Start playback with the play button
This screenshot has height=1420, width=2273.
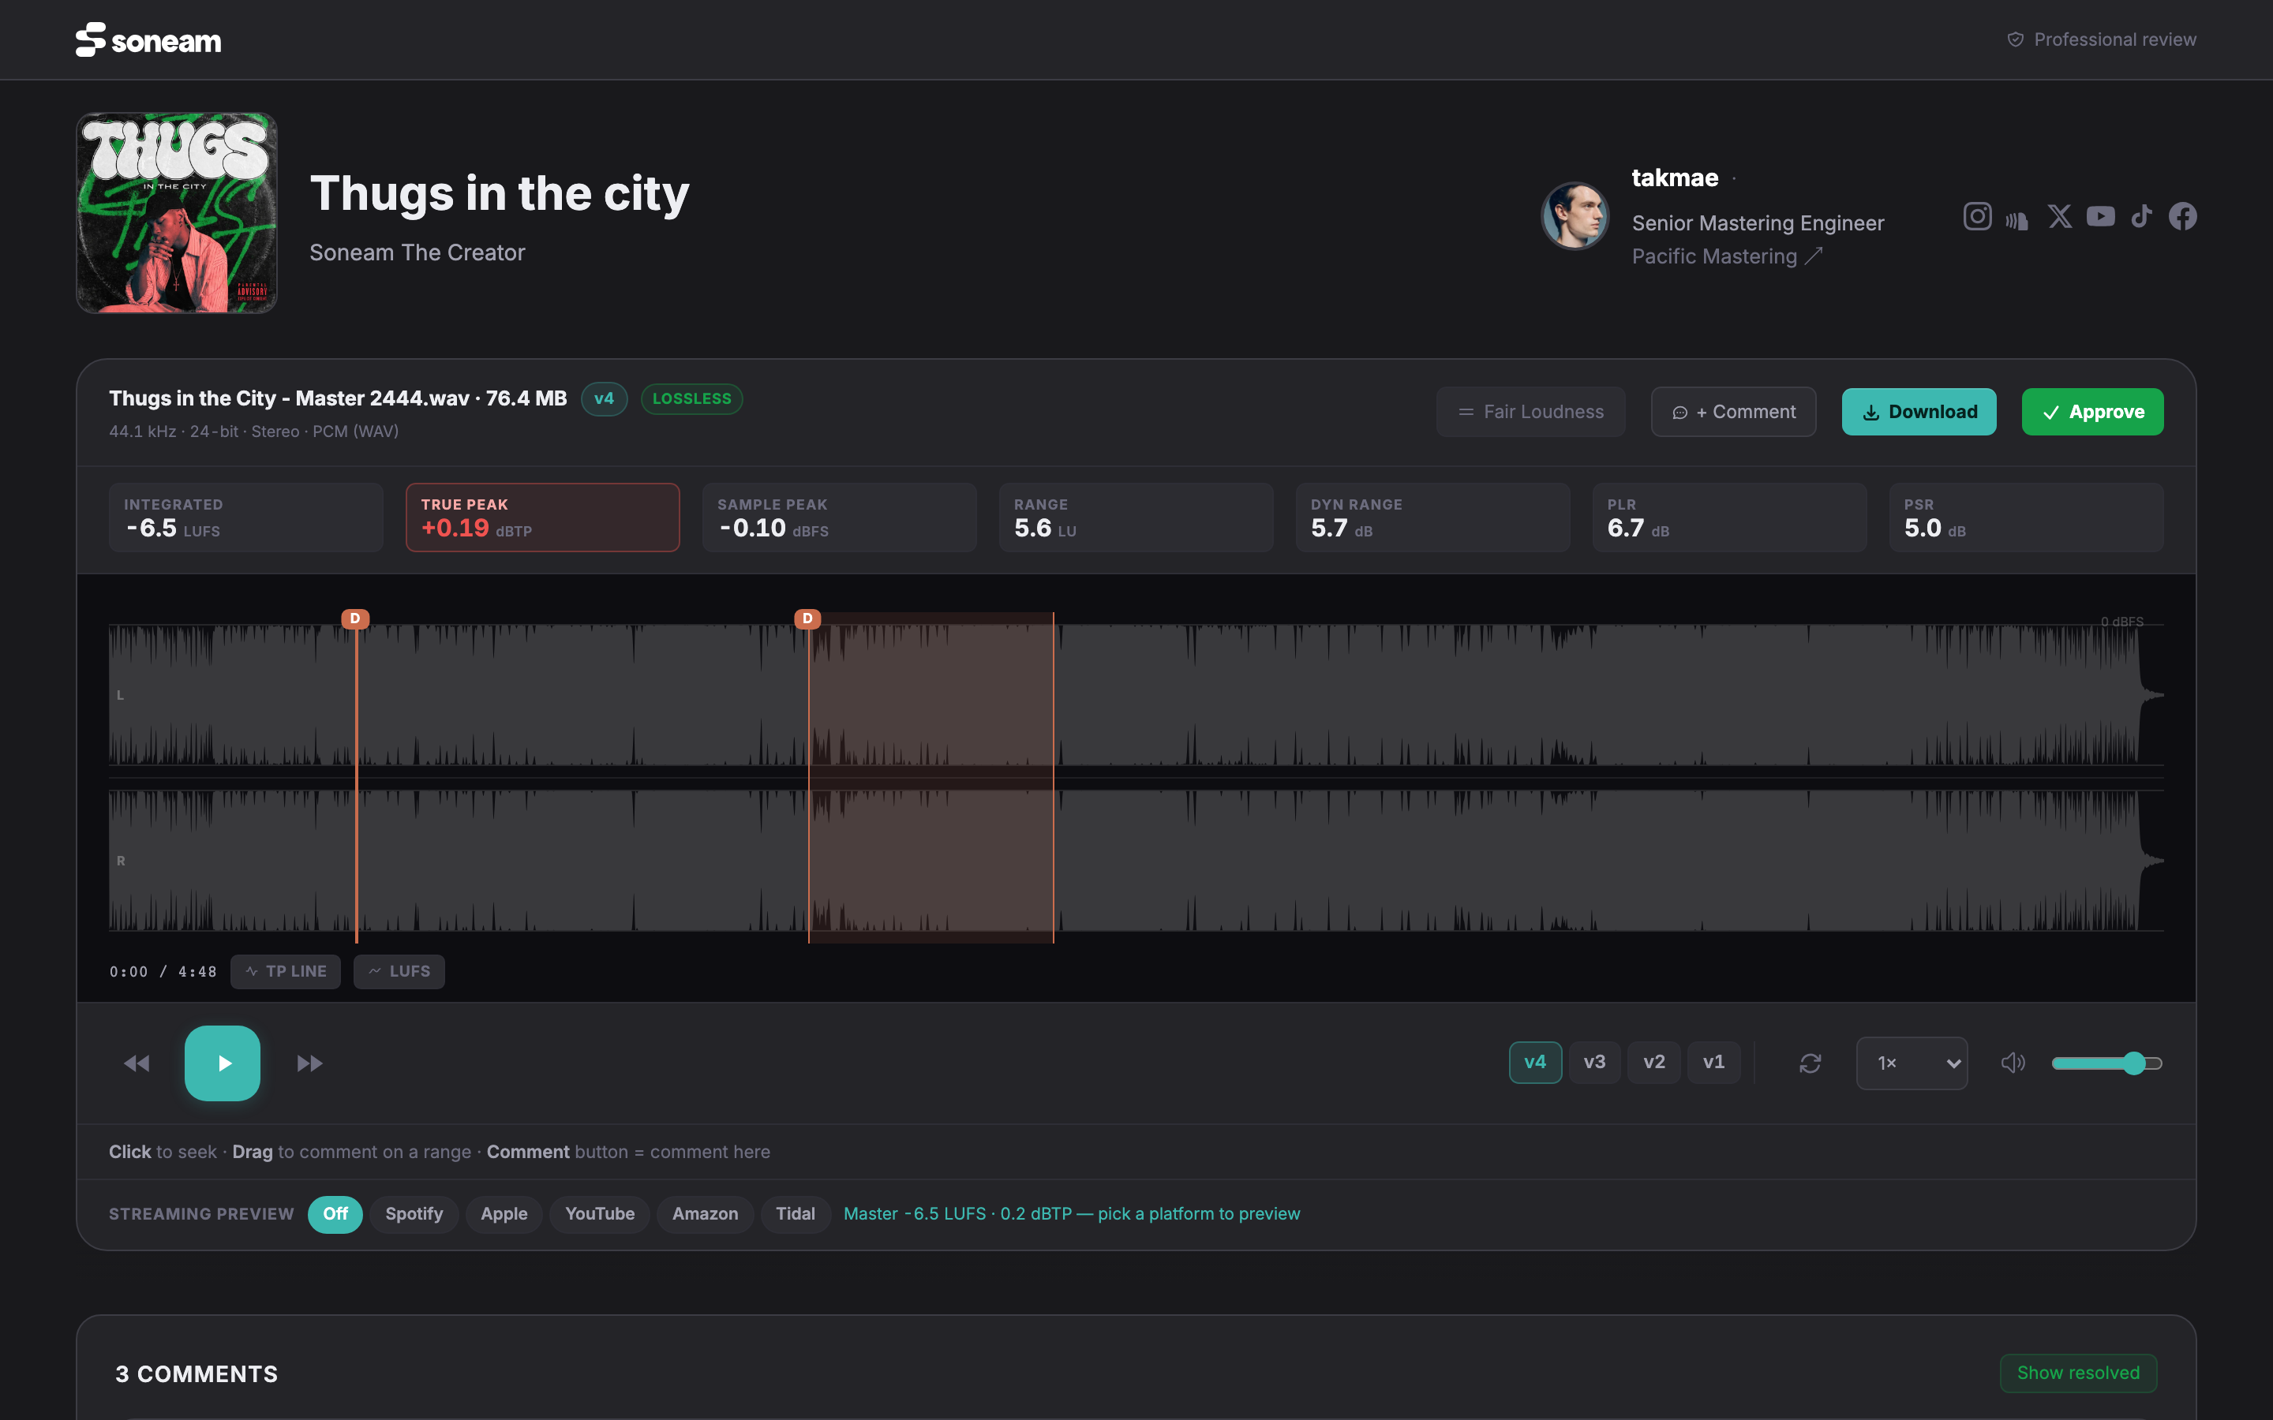click(223, 1063)
